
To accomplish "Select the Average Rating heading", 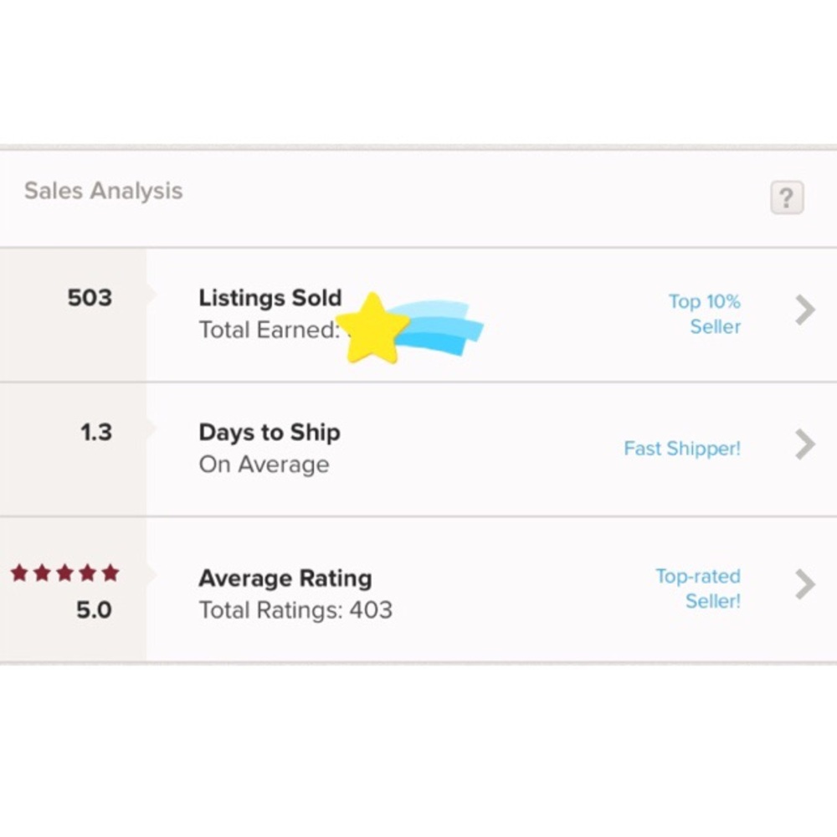I will pos(285,578).
